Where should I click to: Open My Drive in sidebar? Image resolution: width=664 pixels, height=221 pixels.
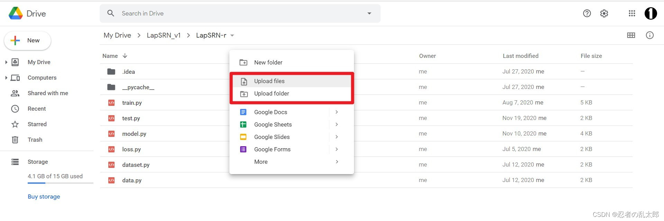(39, 62)
